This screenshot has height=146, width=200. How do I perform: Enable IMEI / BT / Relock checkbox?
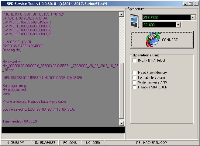[135, 60]
